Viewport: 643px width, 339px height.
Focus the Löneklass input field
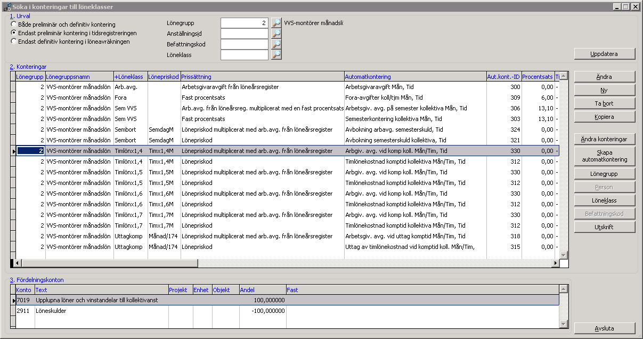point(245,55)
